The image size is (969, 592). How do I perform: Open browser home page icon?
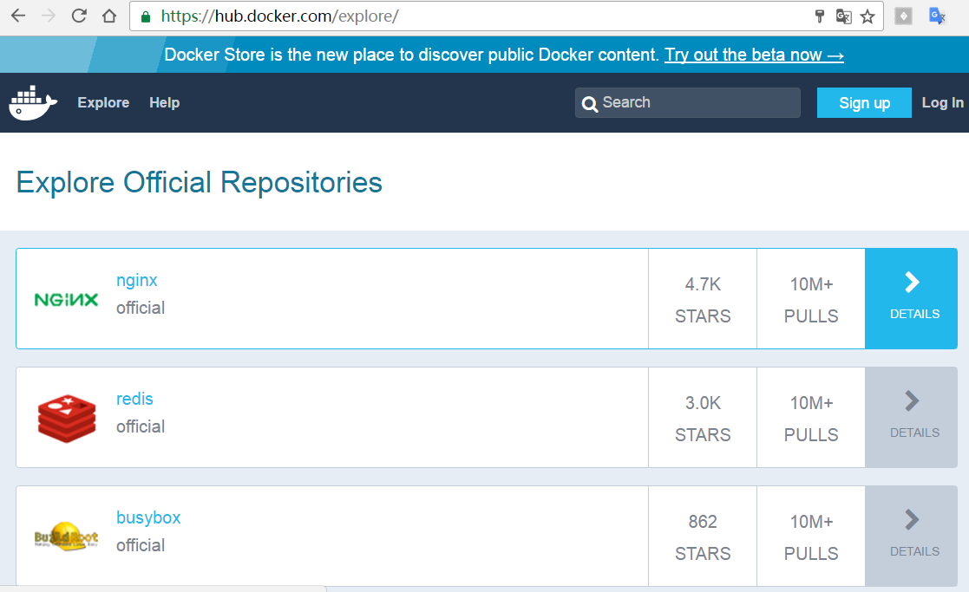point(109,16)
